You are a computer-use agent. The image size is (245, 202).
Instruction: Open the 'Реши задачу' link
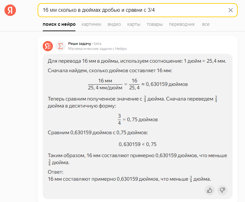click(x=79, y=44)
